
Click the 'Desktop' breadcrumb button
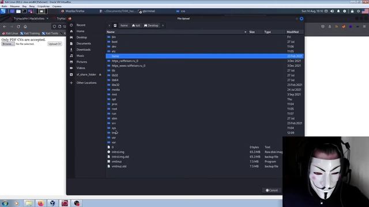point(151,25)
